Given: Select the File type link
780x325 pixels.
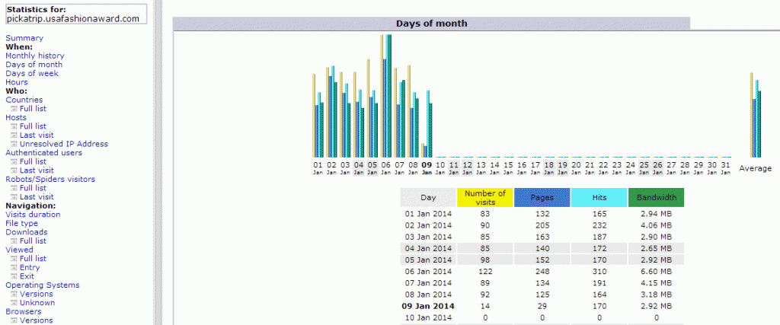Looking at the screenshot, I should click(x=21, y=223).
